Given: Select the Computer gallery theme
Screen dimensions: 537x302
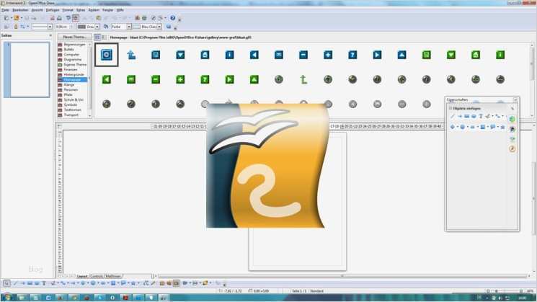Looking at the screenshot, I should (71, 55).
